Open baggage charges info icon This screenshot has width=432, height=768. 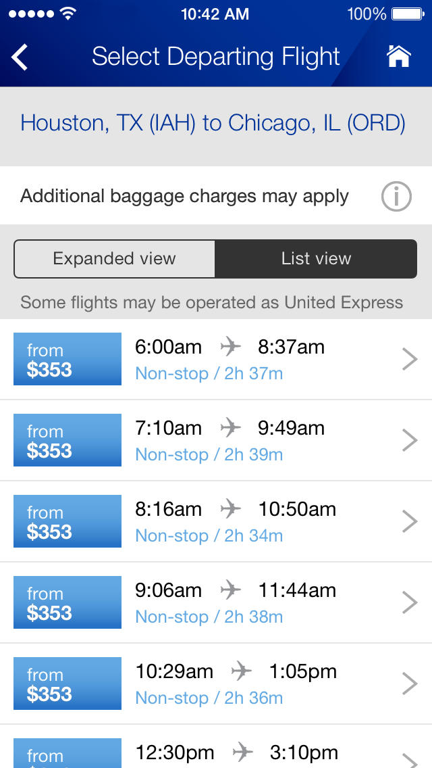click(396, 197)
